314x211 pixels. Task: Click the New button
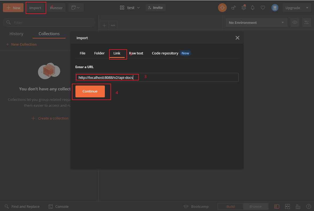pyautogui.click(x=13, y=8)
